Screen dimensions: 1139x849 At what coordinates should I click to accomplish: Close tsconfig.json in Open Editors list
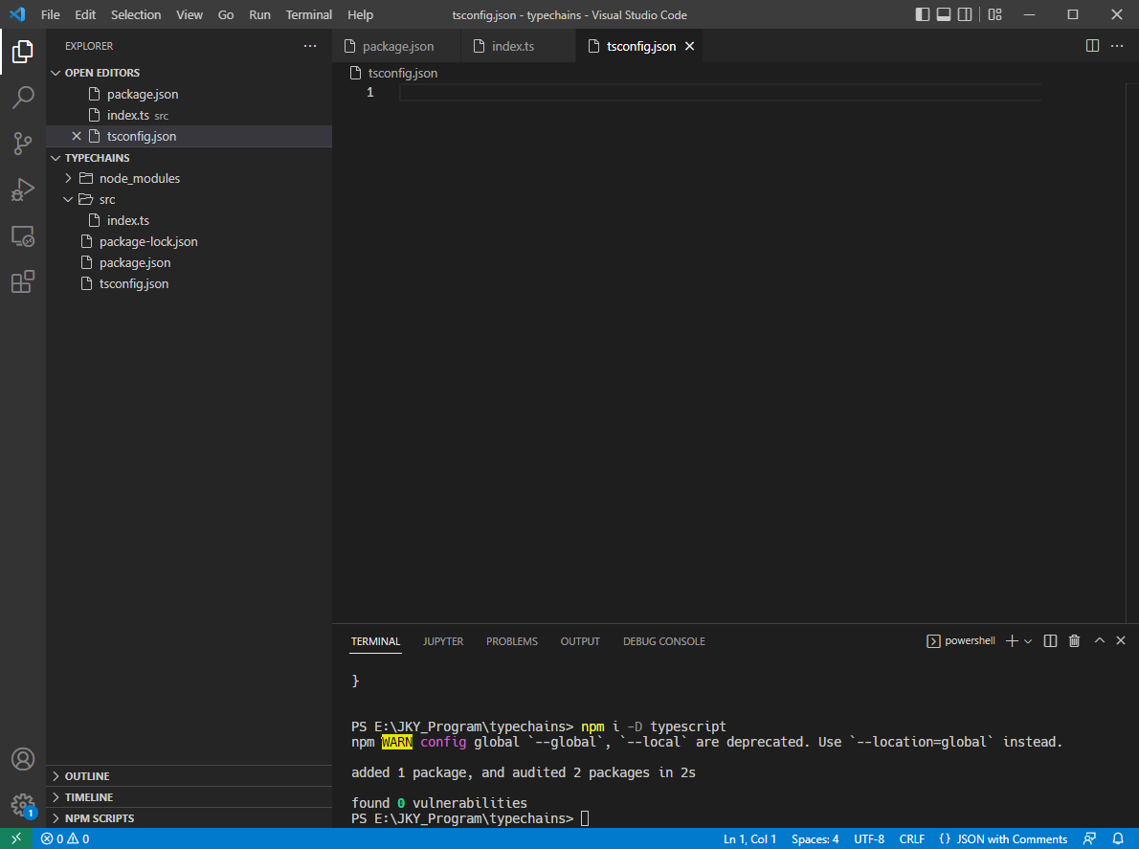(77, 136)
